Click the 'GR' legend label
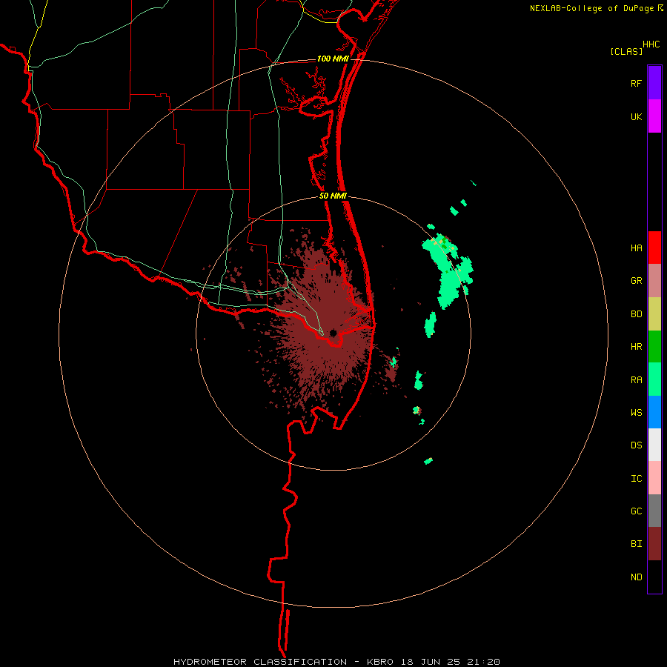667x667 pixels. (636, 281)
